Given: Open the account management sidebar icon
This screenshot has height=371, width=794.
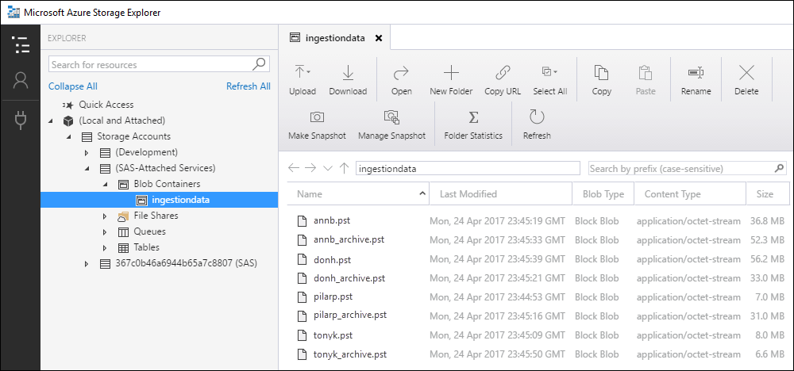Looking at the screenshot, I should 21,81.
